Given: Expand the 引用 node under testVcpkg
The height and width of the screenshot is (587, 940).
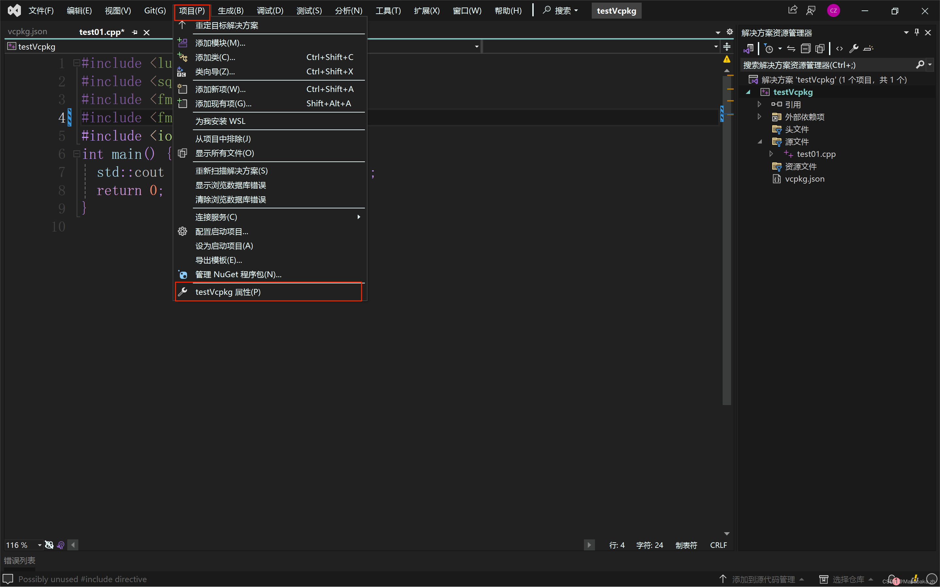Looking at the screenshot, I should point(760,104).
